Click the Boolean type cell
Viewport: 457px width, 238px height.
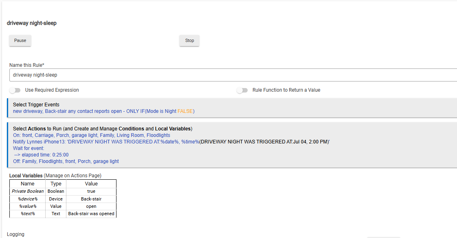coord(56,191)
